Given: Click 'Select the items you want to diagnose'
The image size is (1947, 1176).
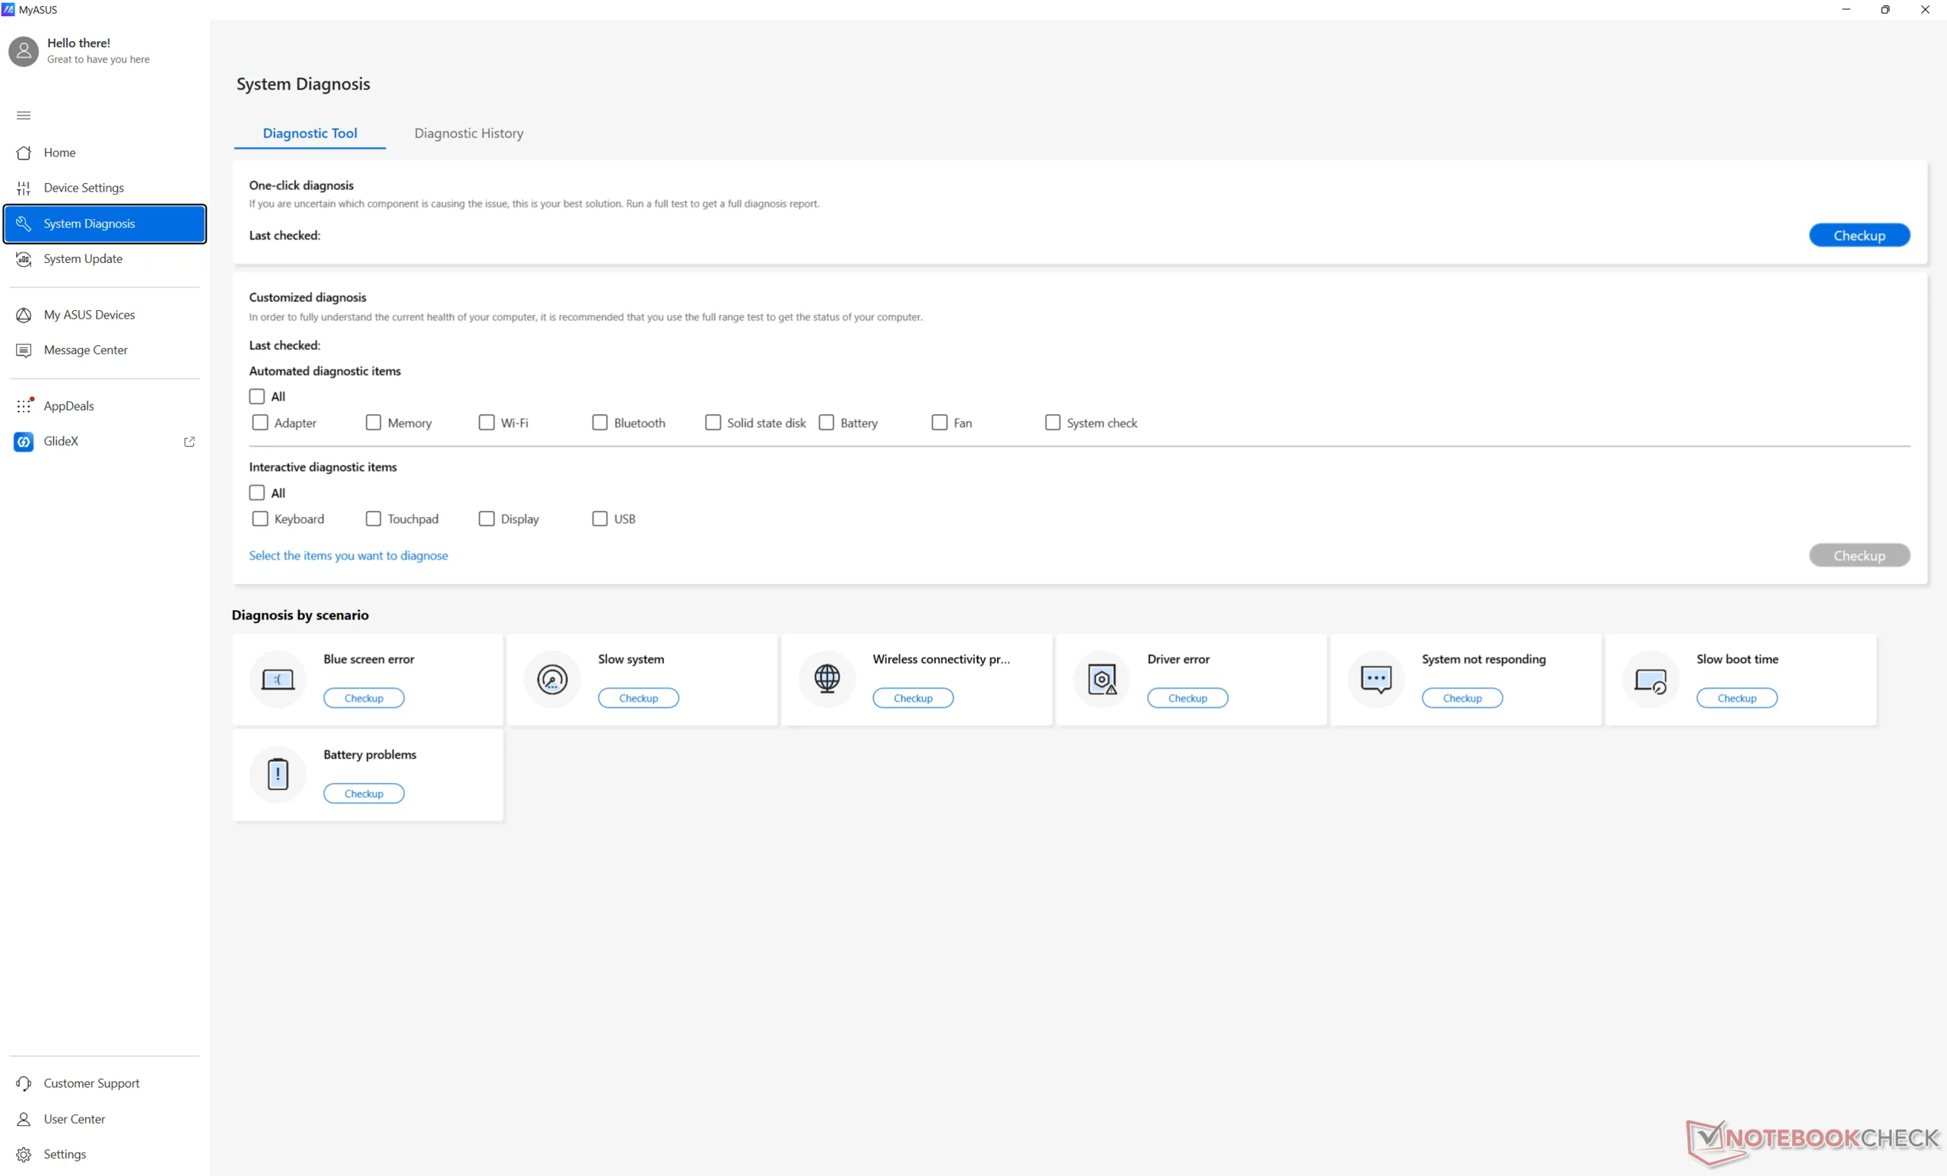Looking at the screenshot, I should pos(348,556).
